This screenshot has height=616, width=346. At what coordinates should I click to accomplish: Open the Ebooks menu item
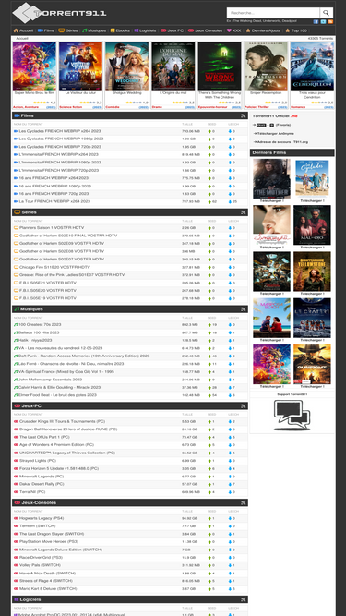pyautogui.click(x=120, y=30)
